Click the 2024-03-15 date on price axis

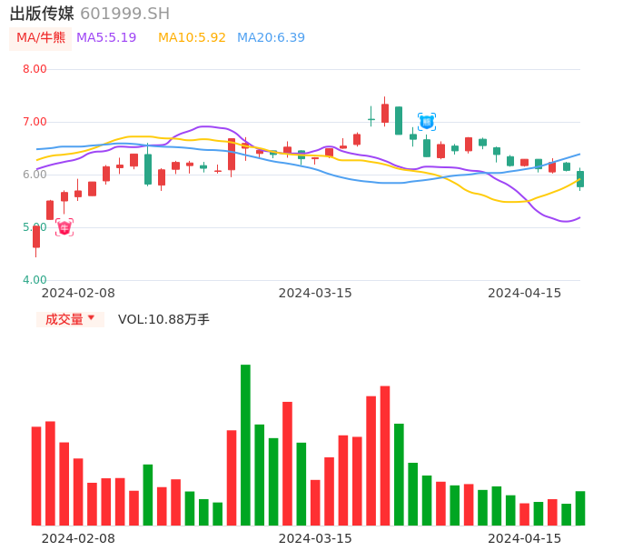[315, 293]
